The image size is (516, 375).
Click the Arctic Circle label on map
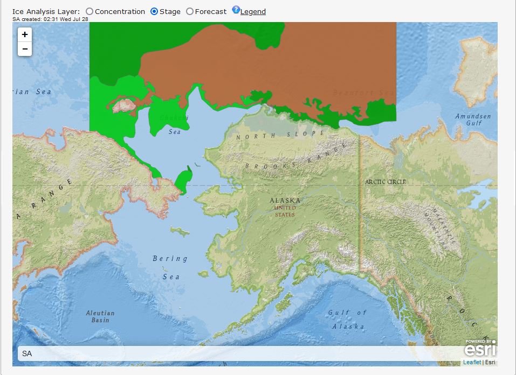coord(386,182)
